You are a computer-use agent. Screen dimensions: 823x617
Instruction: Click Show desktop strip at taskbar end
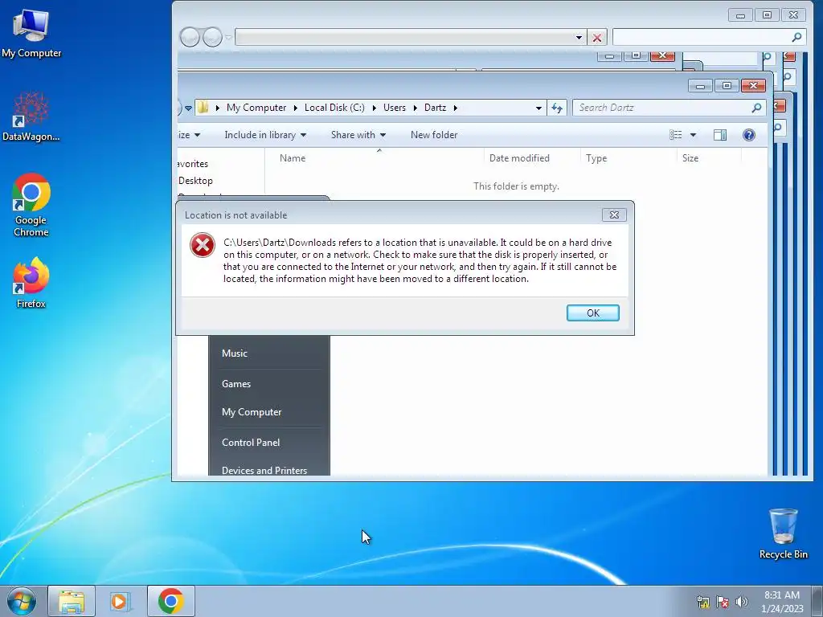coord(817,601)
